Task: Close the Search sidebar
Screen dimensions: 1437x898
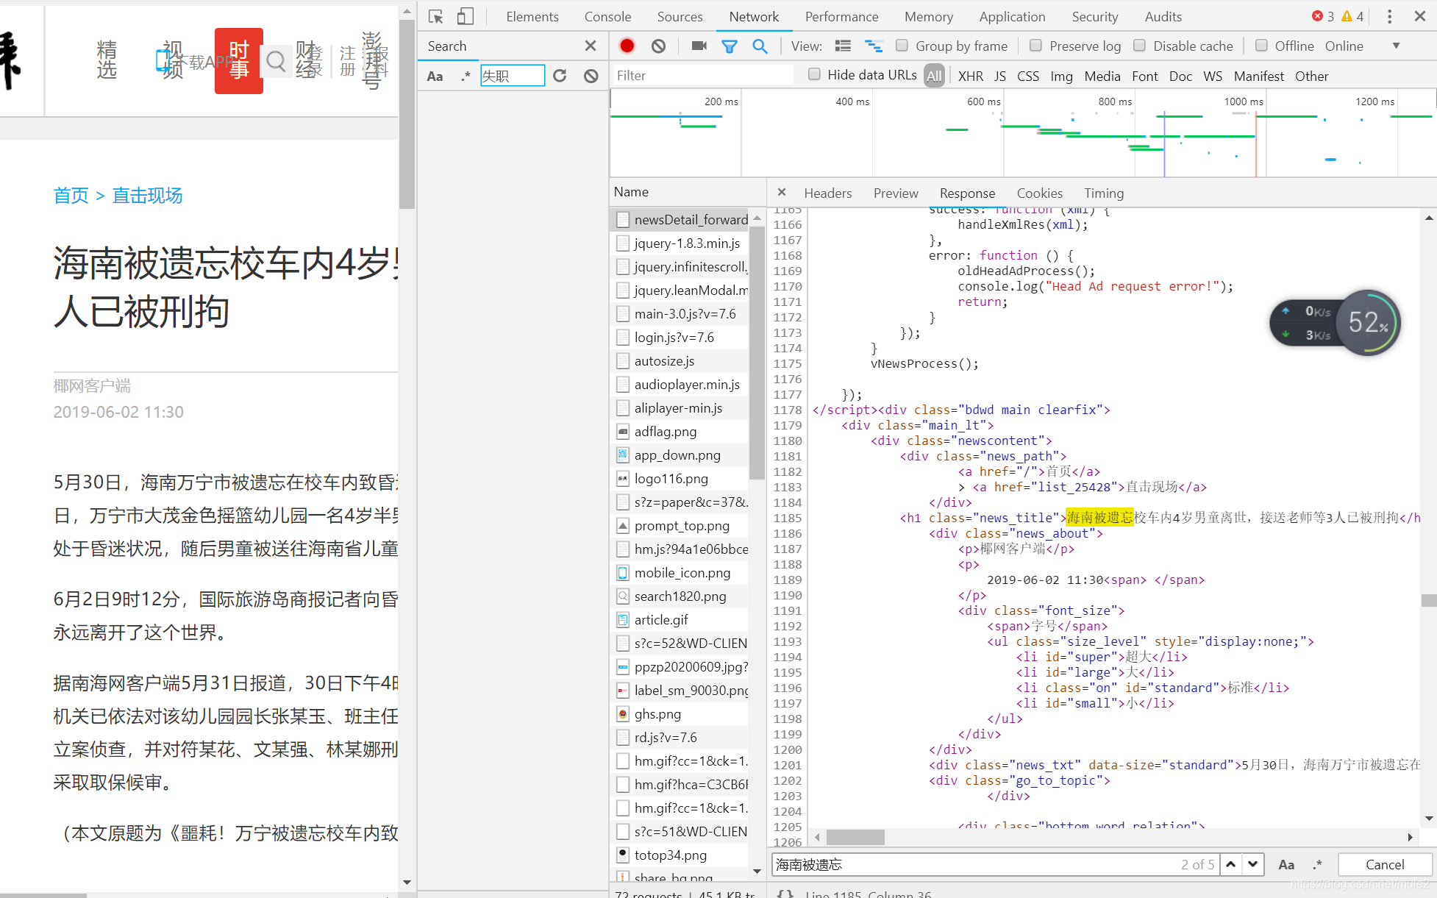Action: coord(591,46)
